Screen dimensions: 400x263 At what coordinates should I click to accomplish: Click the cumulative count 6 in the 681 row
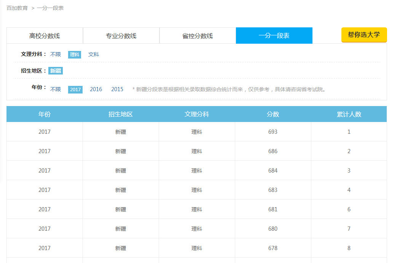click(x=349, y=209)
